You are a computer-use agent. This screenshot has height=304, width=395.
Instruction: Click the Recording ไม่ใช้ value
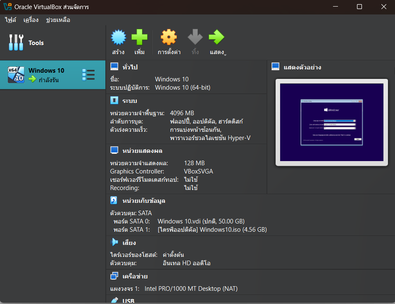pos(191,188)
